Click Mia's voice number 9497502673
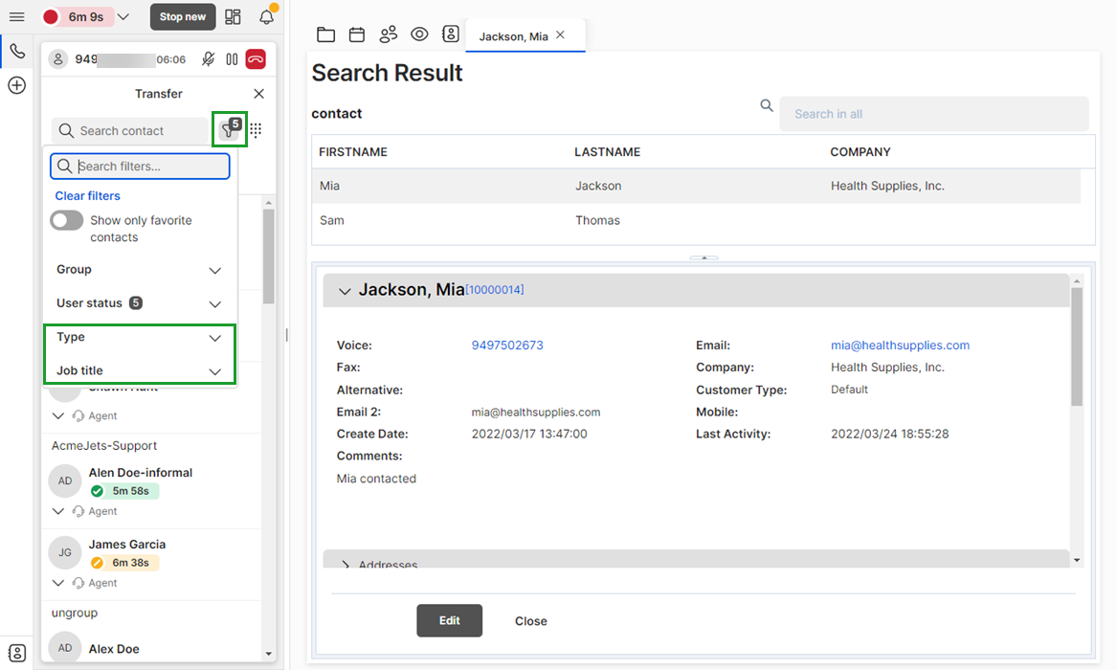The height and width of the screenshot is (670, 1117). coord(507,346)
